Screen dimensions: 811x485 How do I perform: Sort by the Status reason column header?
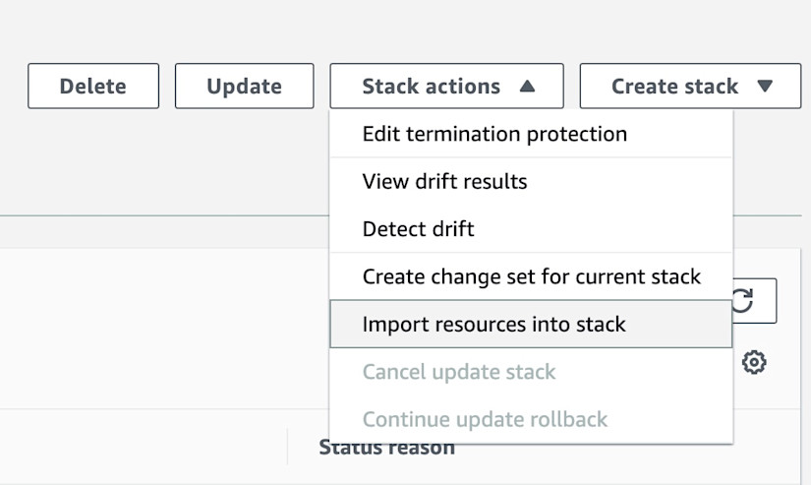pyautogui.click(x=386, y=449)
